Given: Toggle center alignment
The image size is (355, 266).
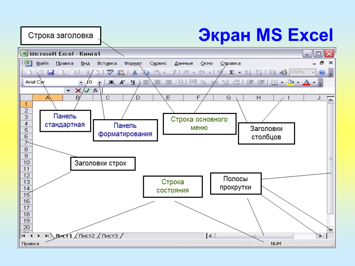Looking at the screenshot, I should pos(157,82).
